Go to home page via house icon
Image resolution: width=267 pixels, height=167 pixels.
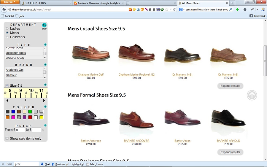(x=245, y=9)
